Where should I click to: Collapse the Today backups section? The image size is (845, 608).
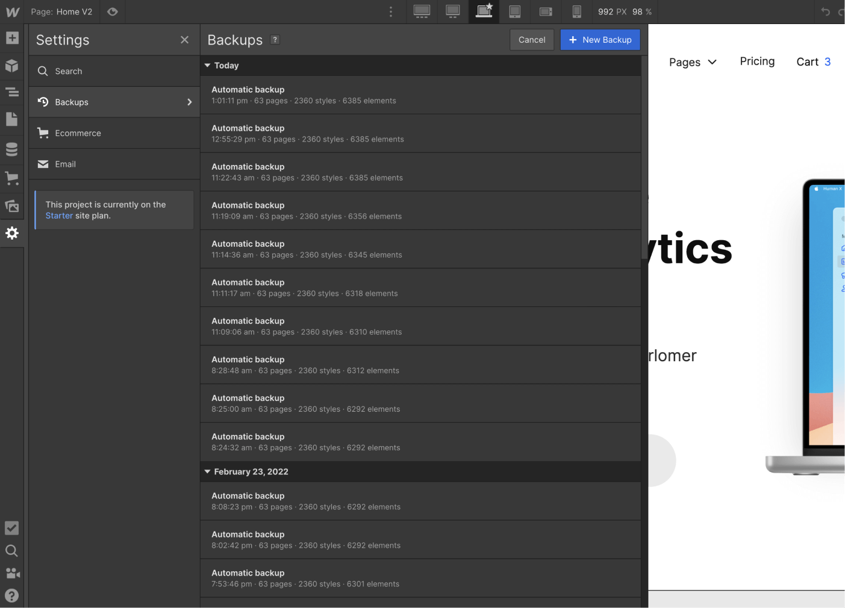[x=208, y=65]
